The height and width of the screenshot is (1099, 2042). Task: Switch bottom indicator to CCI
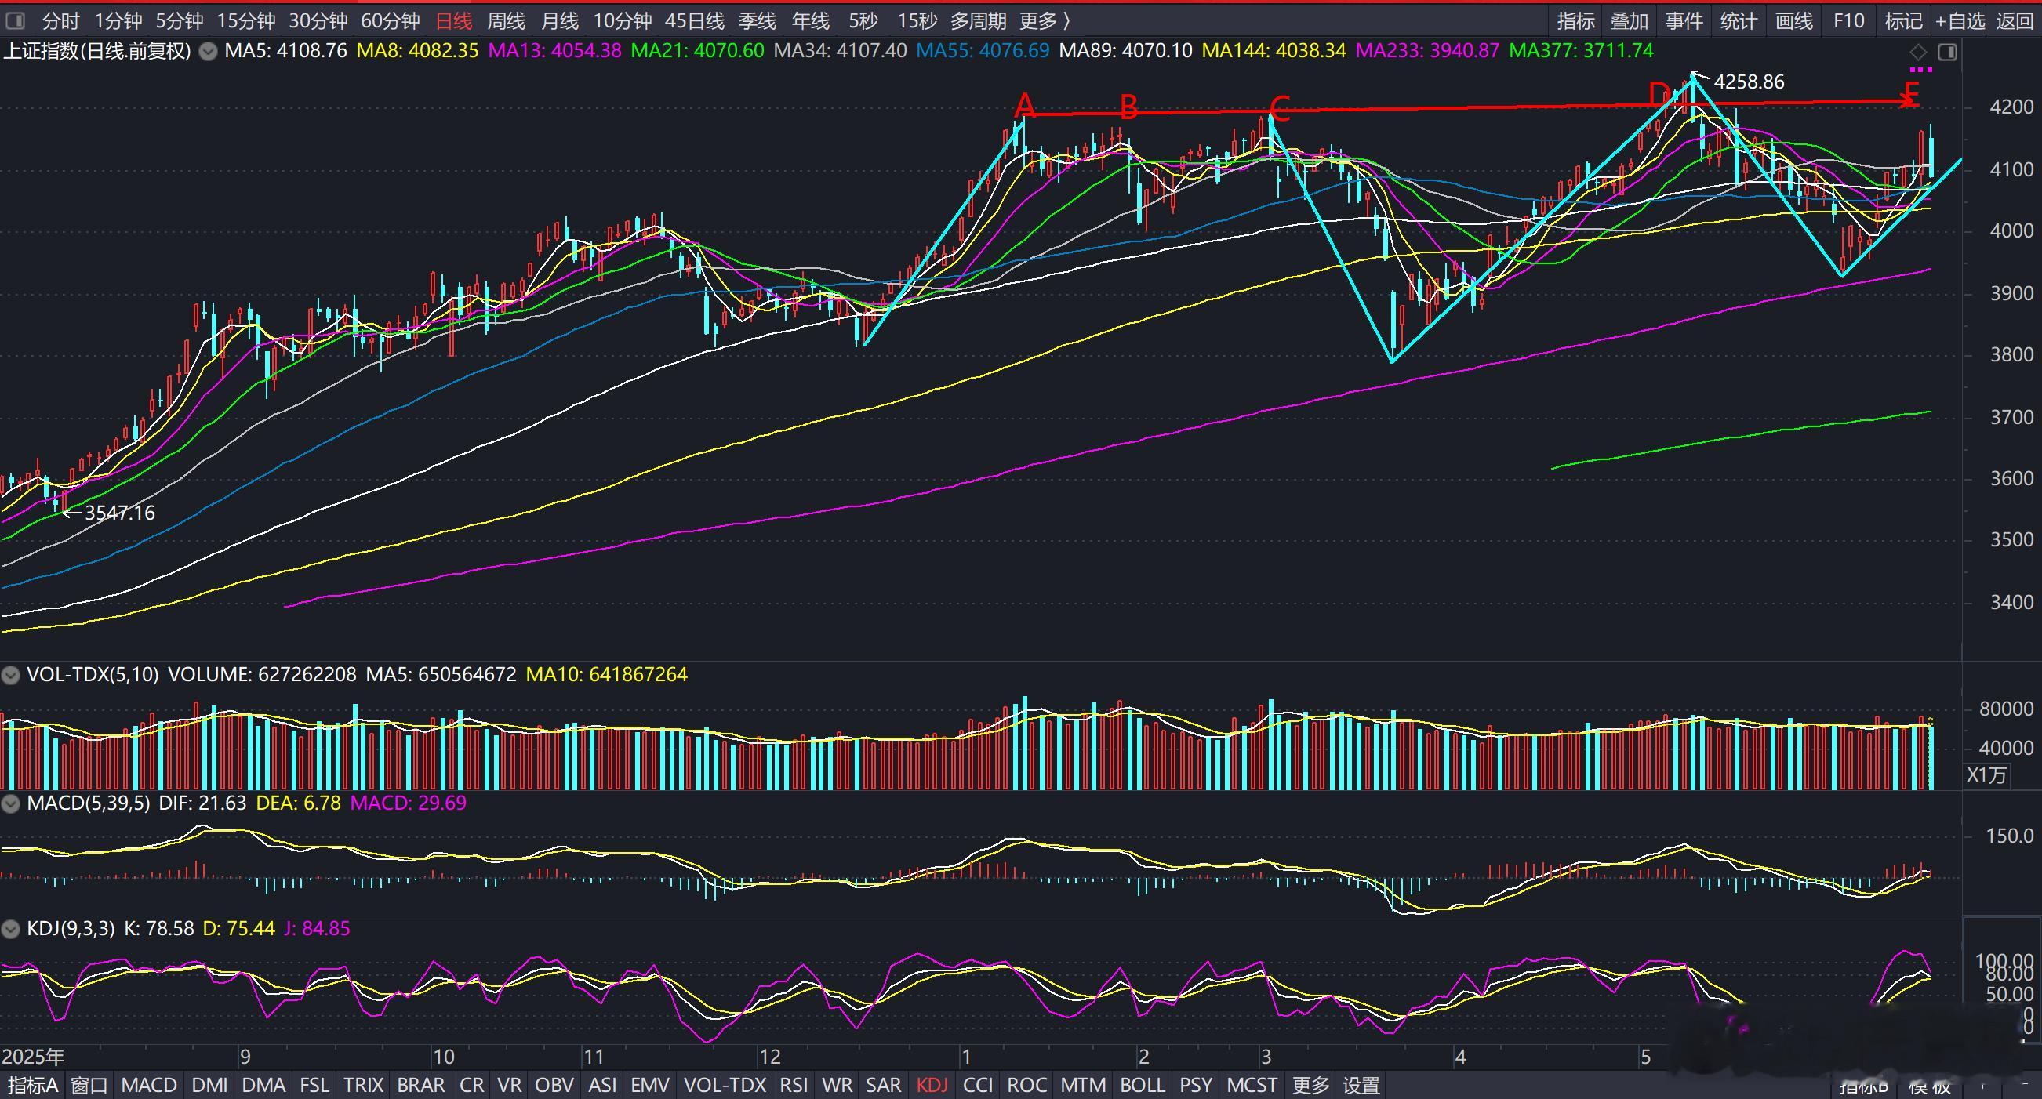(978, 1085)
